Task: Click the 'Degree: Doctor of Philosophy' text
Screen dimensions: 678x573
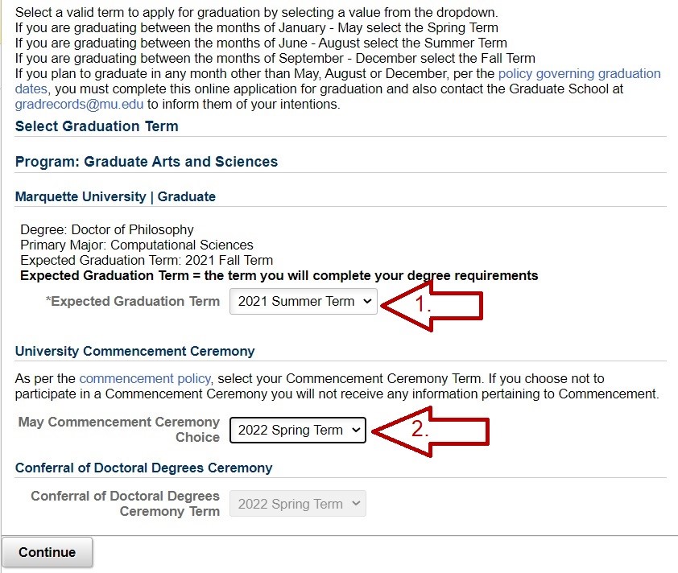Action: point(107,230)
